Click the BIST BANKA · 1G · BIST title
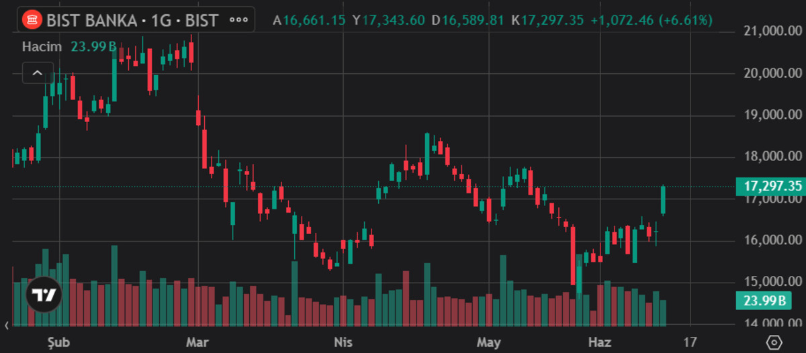Screen dimensions: 806x353 click(132, 20)
